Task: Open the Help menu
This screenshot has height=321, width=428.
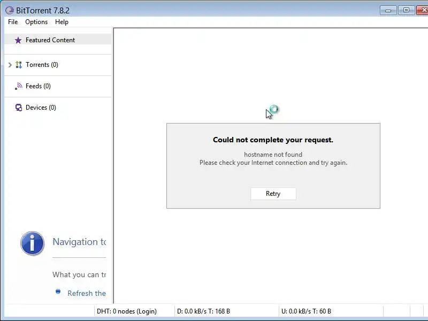Action: [x=62, y=22]
